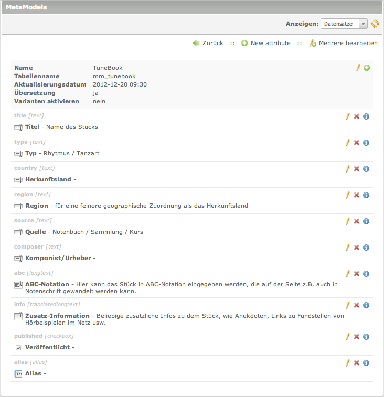Edit the country attribute
Image resolution: width=384 pixels, height=397 pixels.
[x=347, y=169]
